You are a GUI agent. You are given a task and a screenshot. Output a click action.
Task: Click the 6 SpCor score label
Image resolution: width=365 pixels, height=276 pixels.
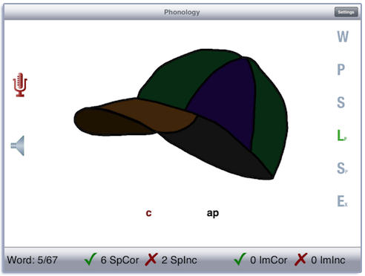119,260
